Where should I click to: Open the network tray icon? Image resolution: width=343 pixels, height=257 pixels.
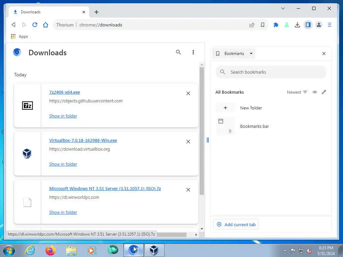301,251
